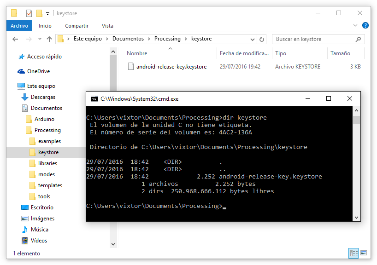The width and height of the screenshot is (377, 265).
Task: Select the android-release-key.keystore file icon
Action: pyautogui.click(x=132, y=66)
